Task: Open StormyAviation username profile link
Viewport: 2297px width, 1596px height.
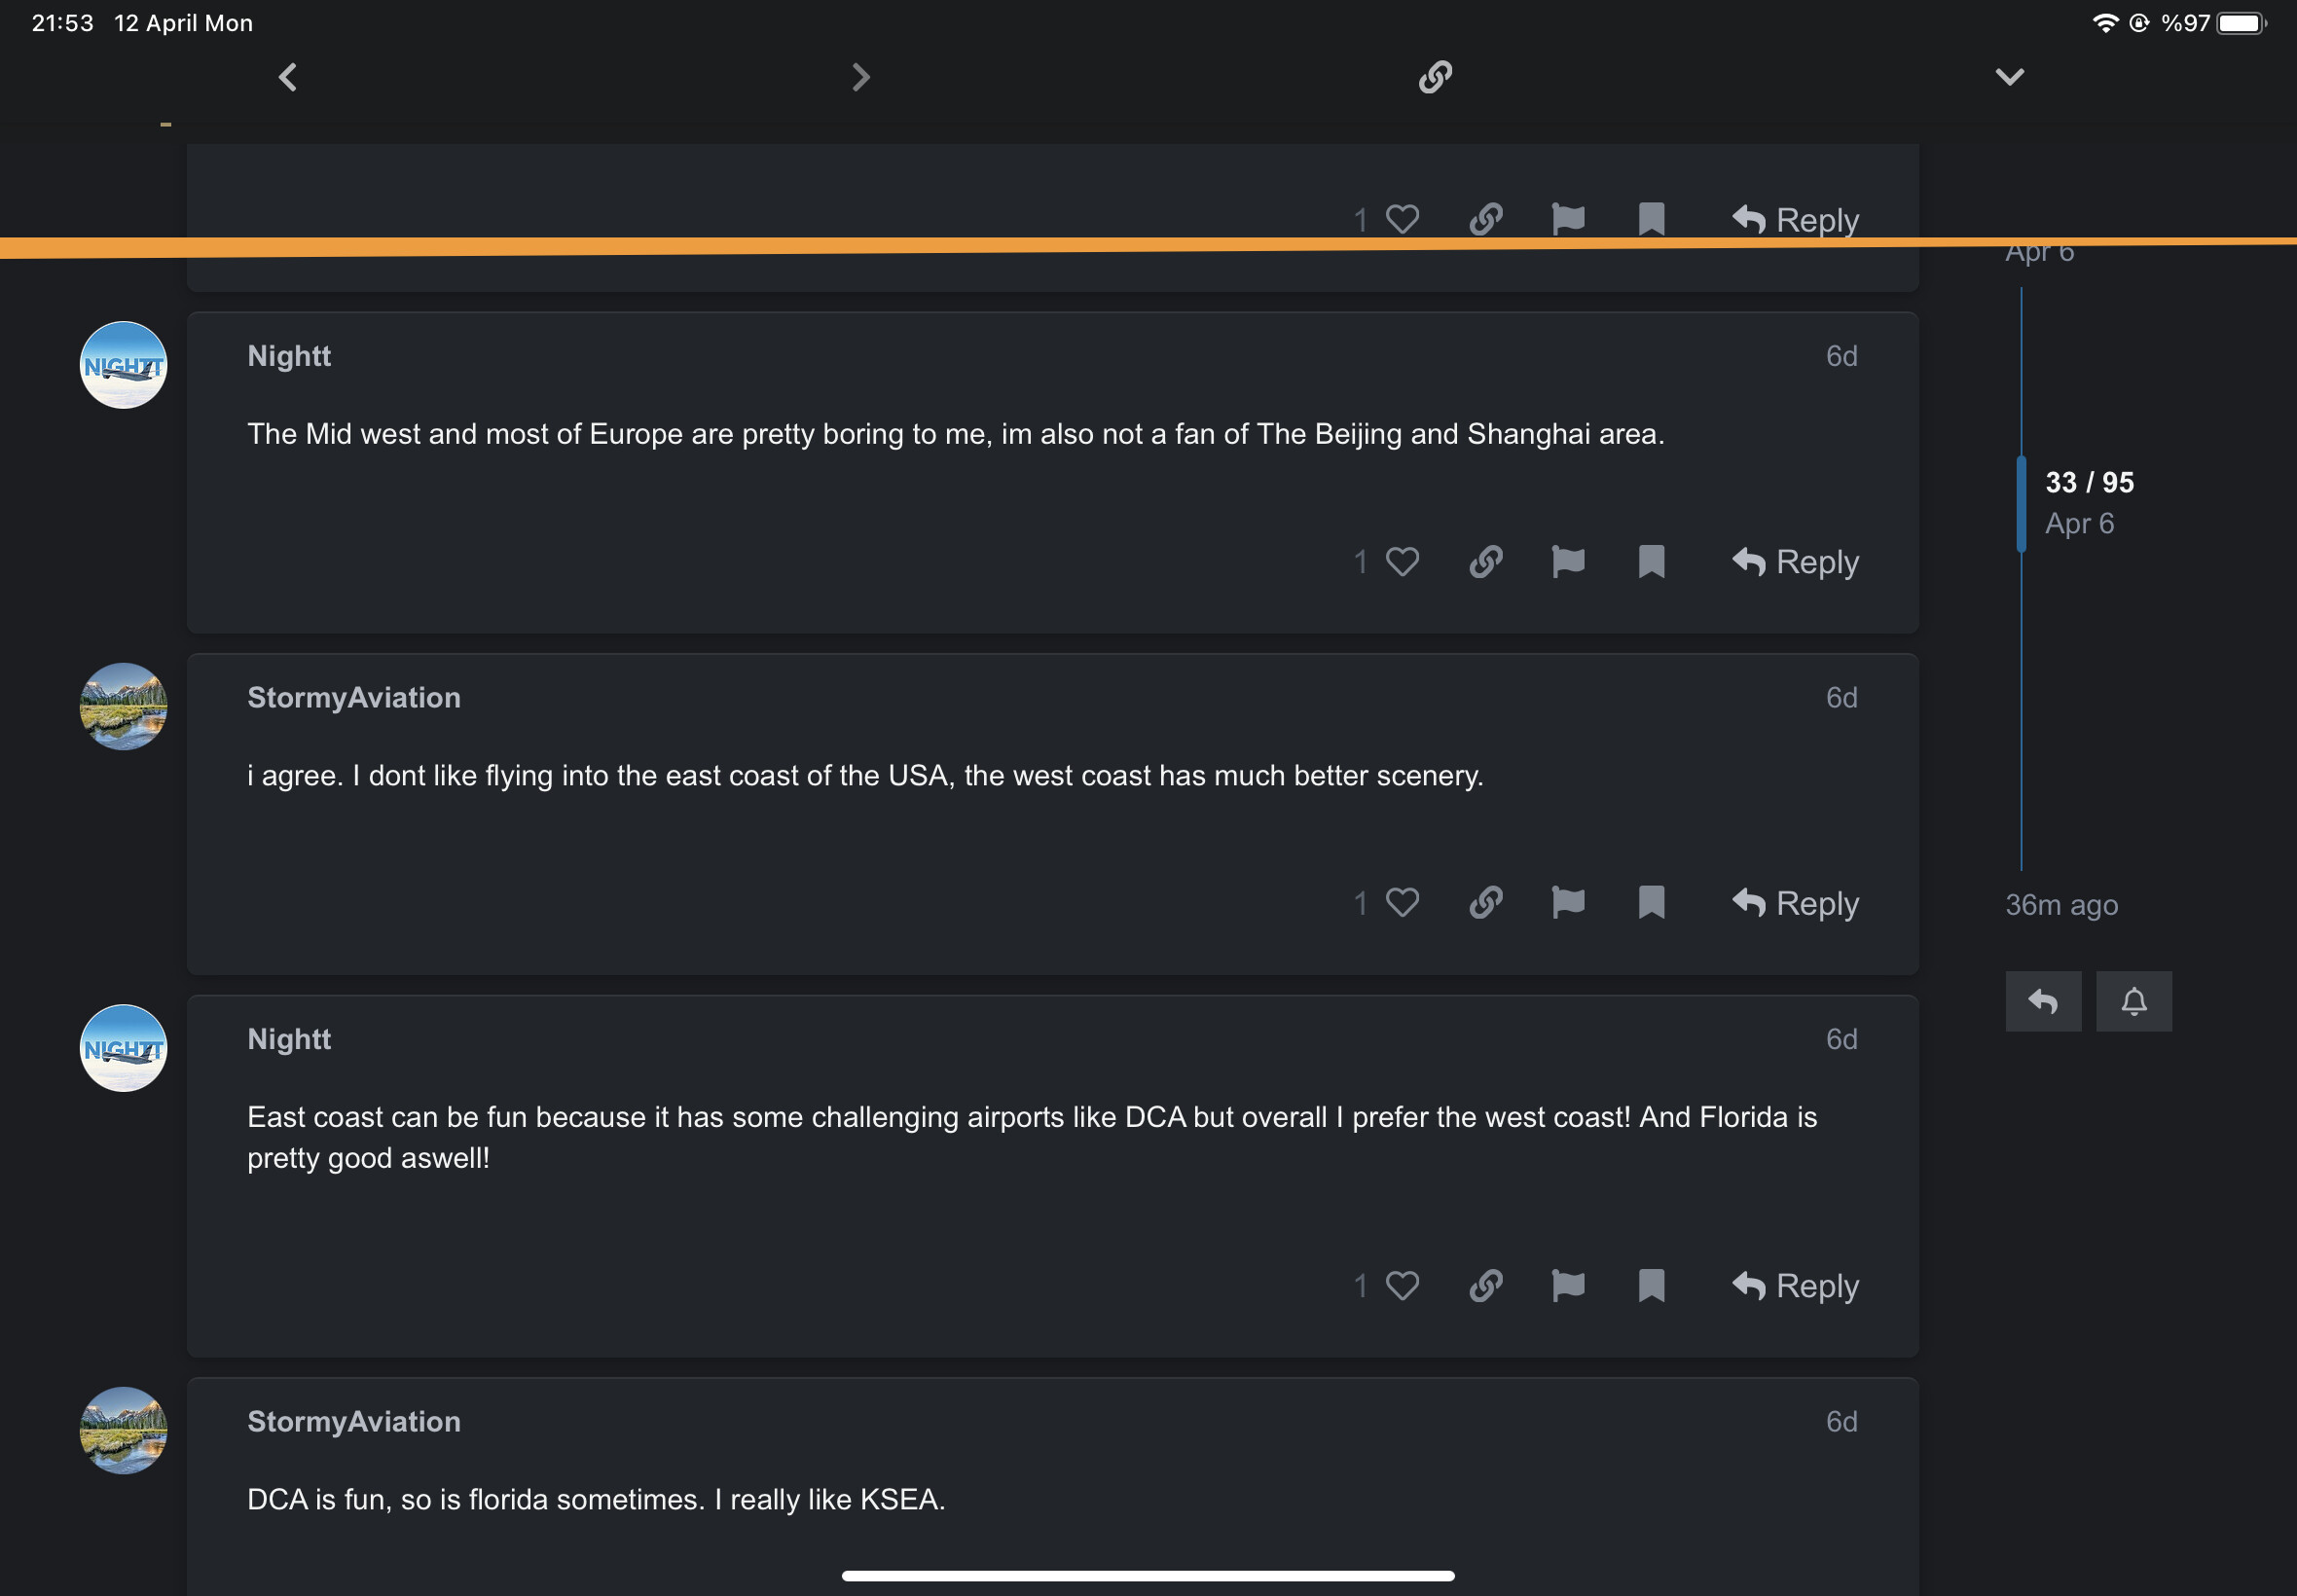Action: [x=354, y=697]
